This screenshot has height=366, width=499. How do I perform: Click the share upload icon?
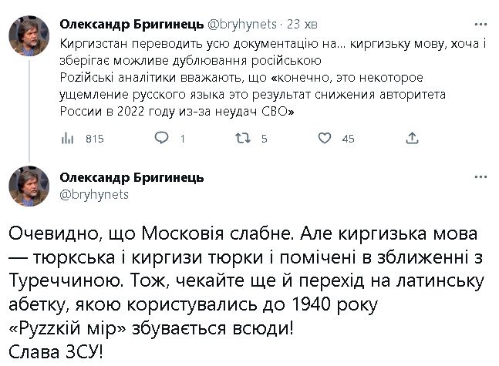[x=413, y=139]
